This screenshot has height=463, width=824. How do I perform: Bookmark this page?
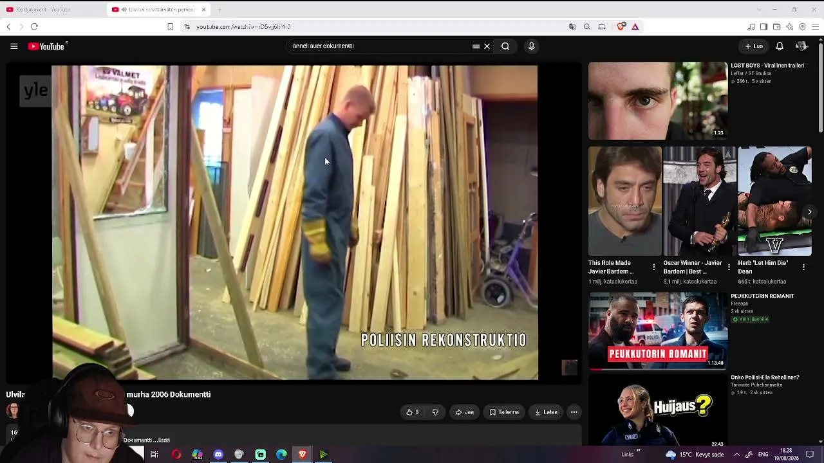(170, 26)
